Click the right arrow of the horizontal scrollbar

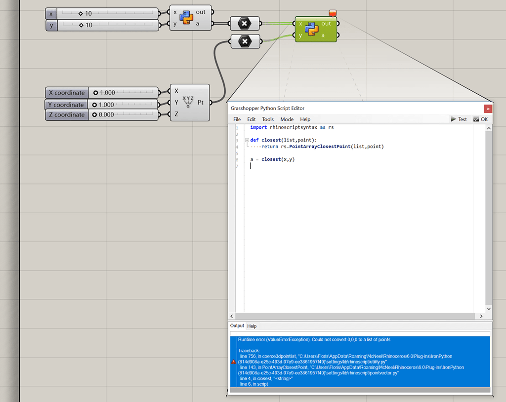coord(481,316)
